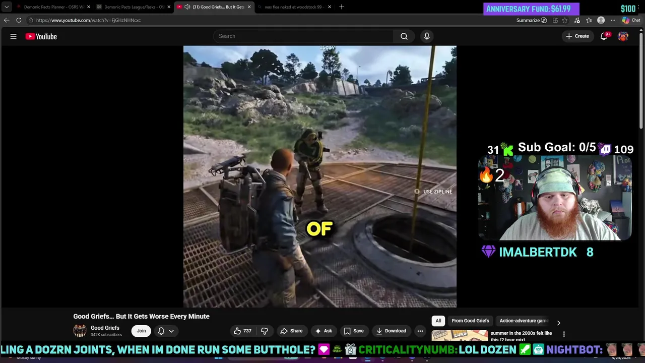This screenshot has width=645, height=363.
Task: Open the YouTube hamburger guide menu
Action: [14, 36]
